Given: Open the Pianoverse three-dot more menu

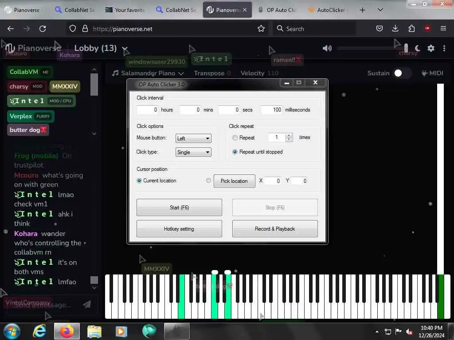Looking at the screenshot, I should tap(444, 48).
